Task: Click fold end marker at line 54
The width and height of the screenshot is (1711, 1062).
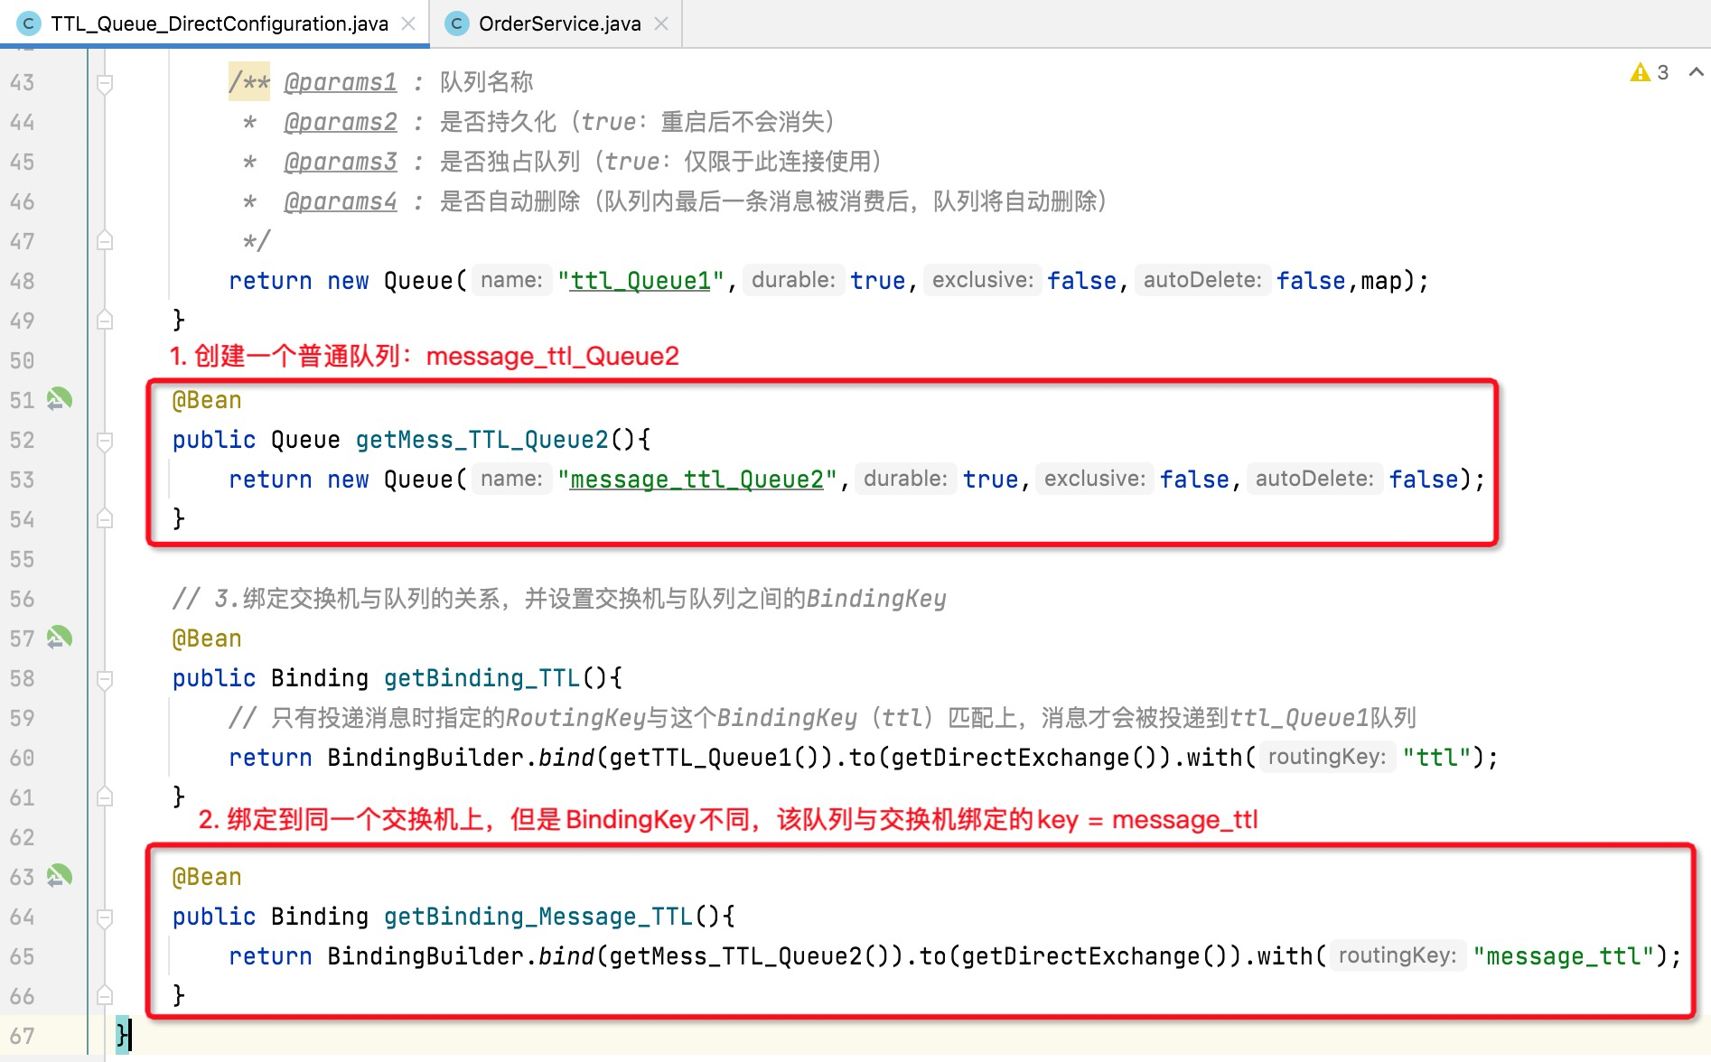Action: (105, 518)
